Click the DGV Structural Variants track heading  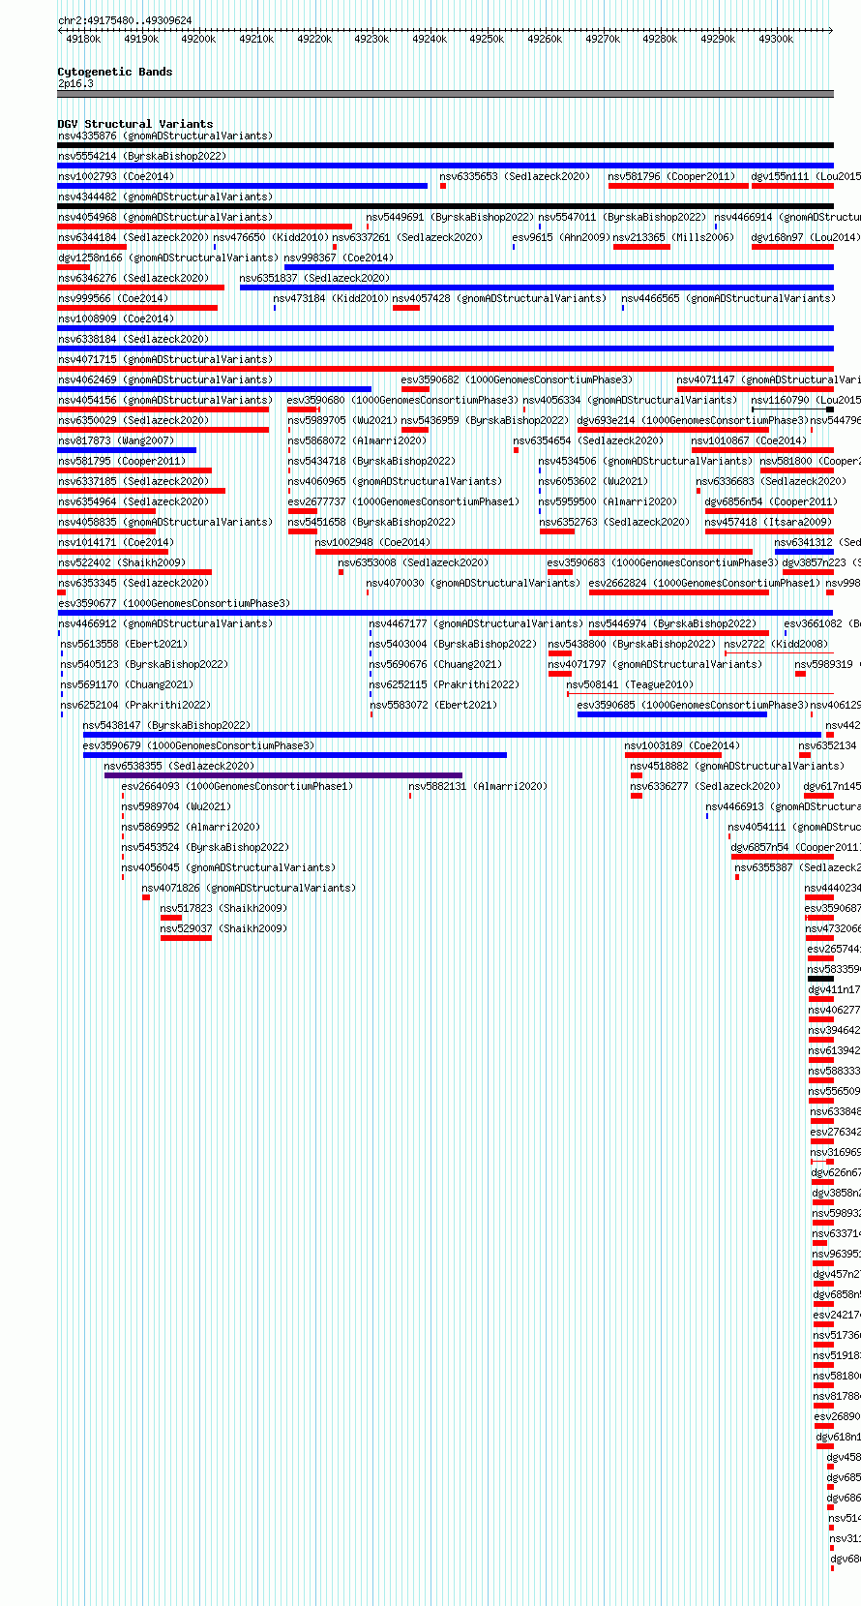pyautogui.click(x=135, y=124)
